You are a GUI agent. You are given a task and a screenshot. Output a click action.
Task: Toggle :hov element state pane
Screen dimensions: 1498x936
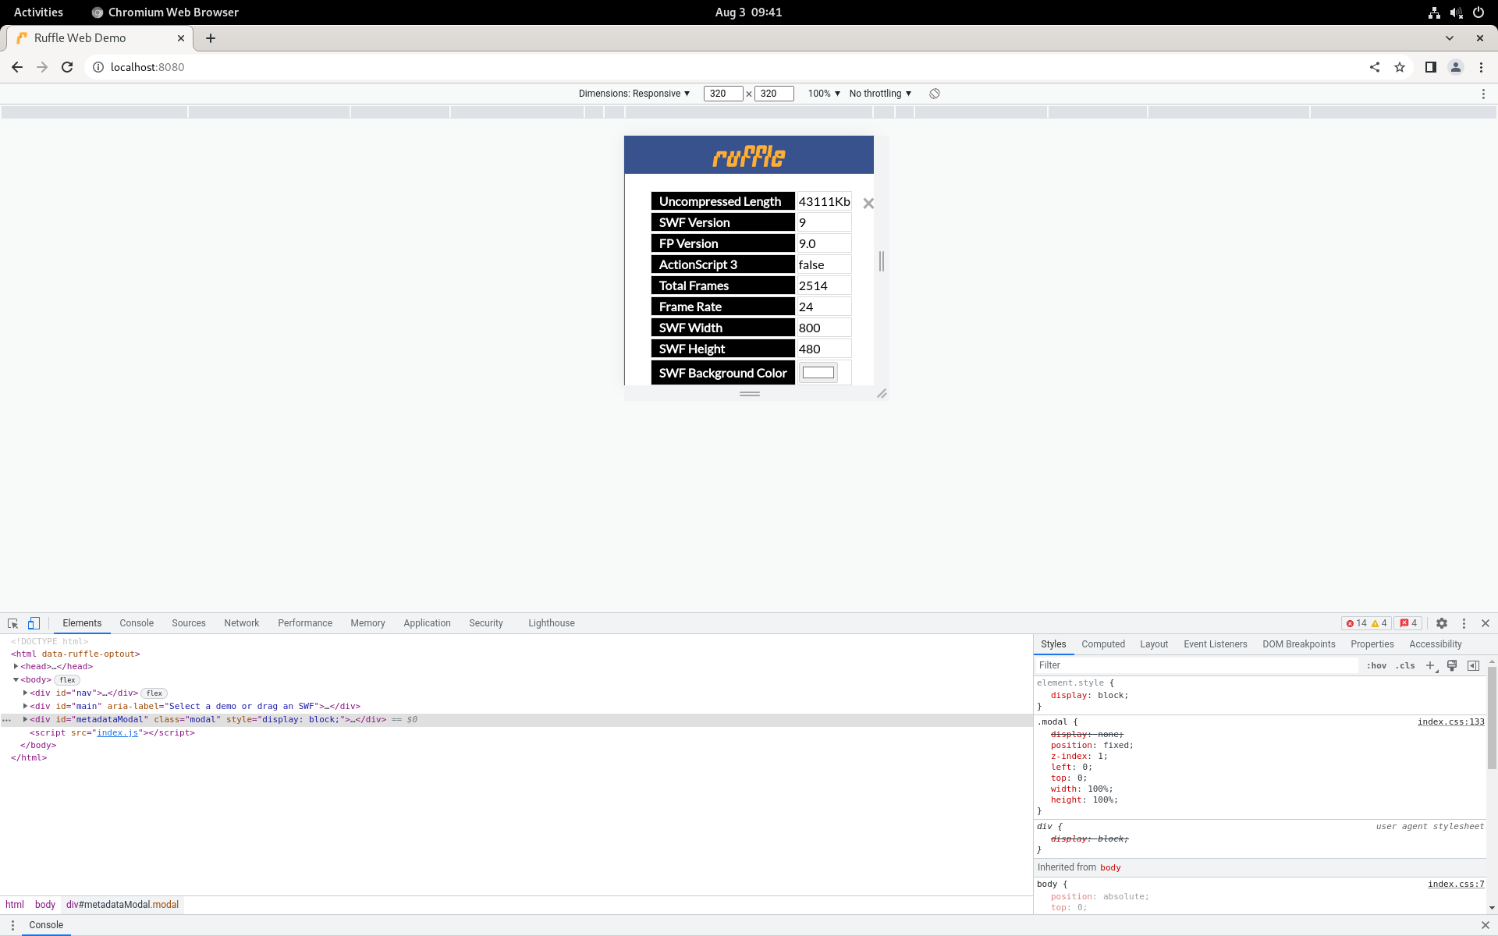[x=1377, y=665]
